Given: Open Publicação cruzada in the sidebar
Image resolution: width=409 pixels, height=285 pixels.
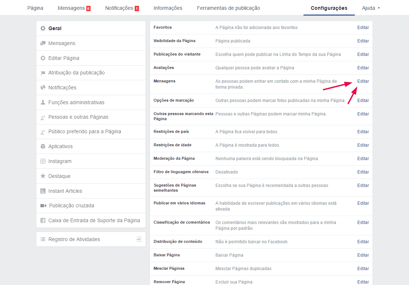Looking at the screenshot, I should pos(91,205).
